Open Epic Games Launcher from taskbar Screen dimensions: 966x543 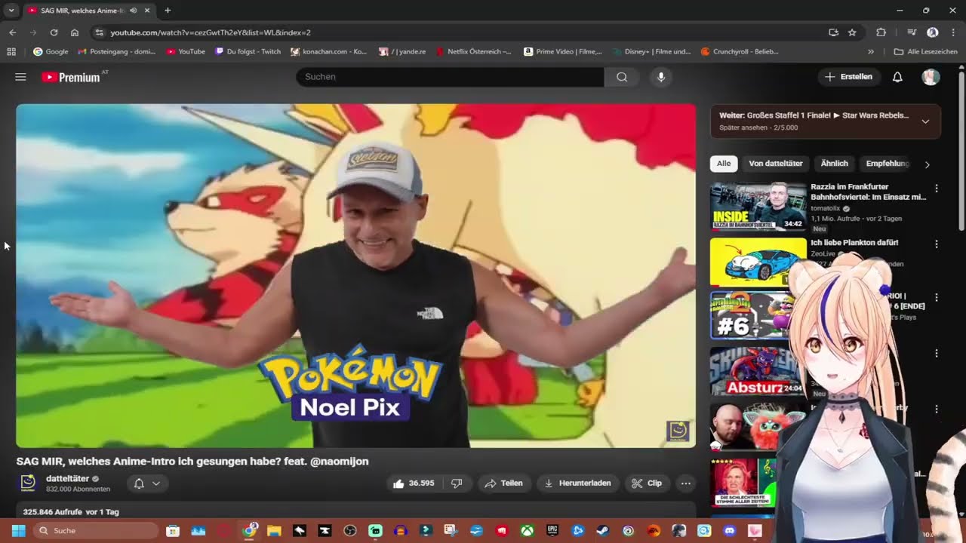point(553,531)
